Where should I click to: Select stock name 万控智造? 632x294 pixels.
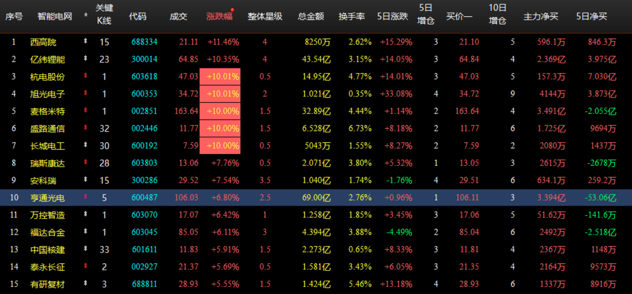click(47, 215)
